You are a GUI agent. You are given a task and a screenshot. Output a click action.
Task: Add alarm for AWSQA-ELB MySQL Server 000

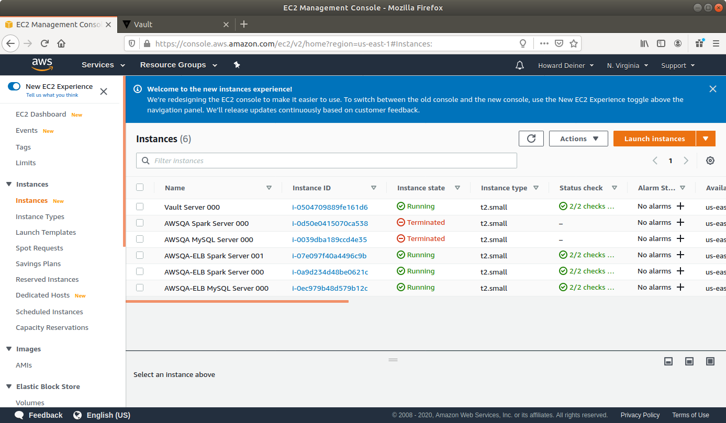click(x=680, y=288)
